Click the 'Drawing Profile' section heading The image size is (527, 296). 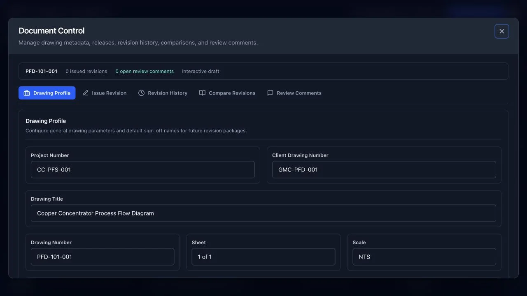(x=46, y=121)
